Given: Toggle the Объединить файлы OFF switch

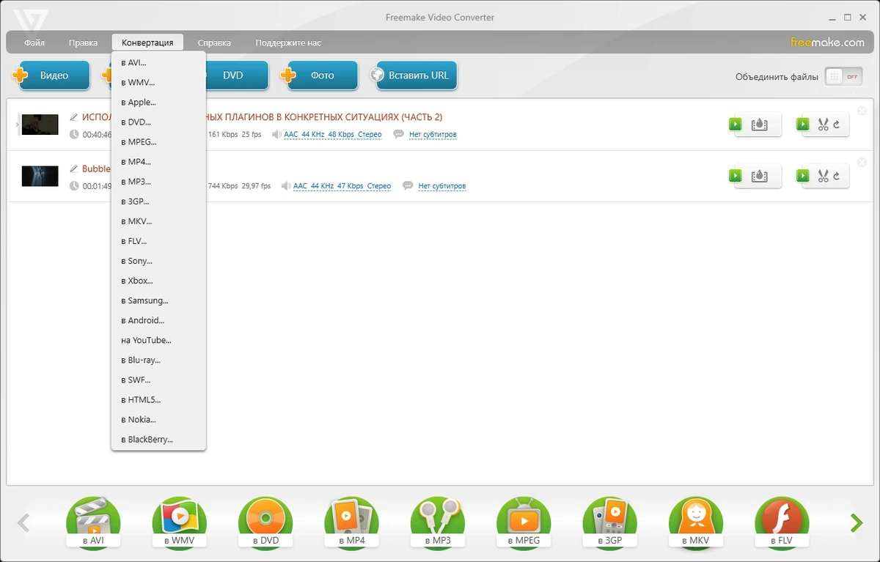Looking at the screenshot, I should (x=843, y=76).
